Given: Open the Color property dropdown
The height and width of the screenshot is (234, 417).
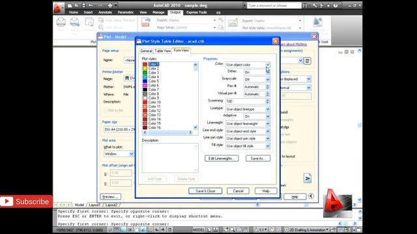Looking at the screenshot, I should pyautogui.click(x=268, y=65).
